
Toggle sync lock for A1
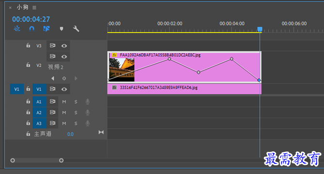point(53,101)
